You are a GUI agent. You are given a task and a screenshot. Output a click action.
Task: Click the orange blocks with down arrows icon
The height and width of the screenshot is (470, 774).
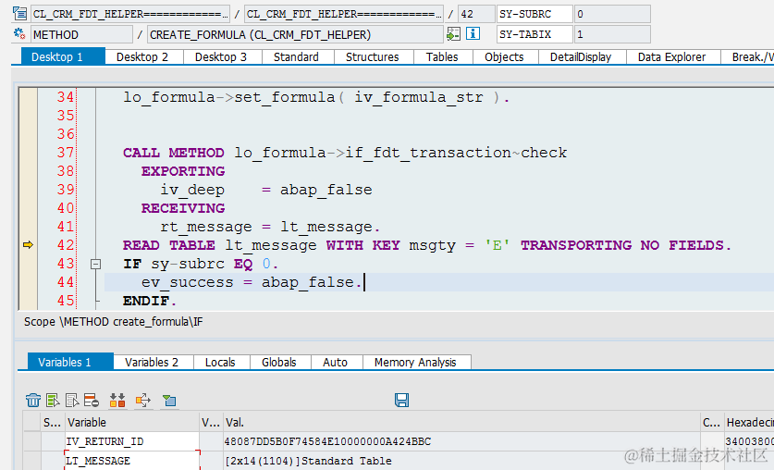pyautogui.click(x=117, y=400)
